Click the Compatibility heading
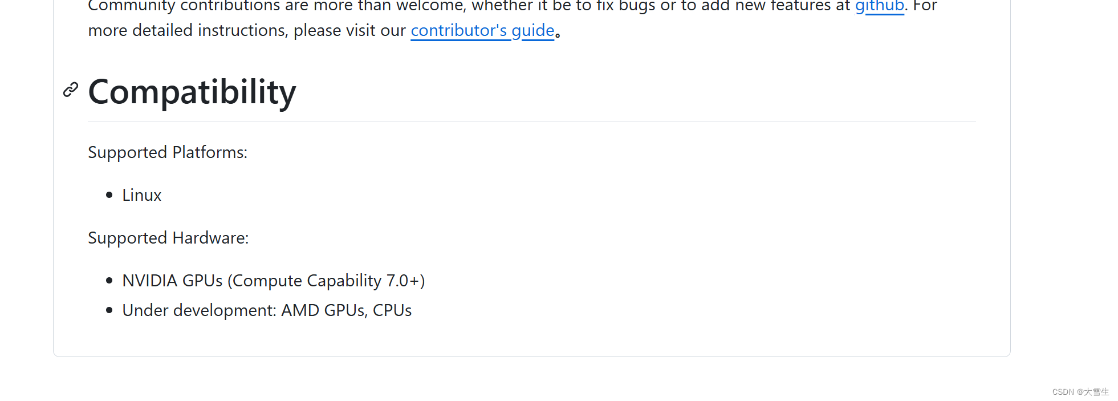The height and width of the screenshot is (401, 1118). tap(192, 92)
